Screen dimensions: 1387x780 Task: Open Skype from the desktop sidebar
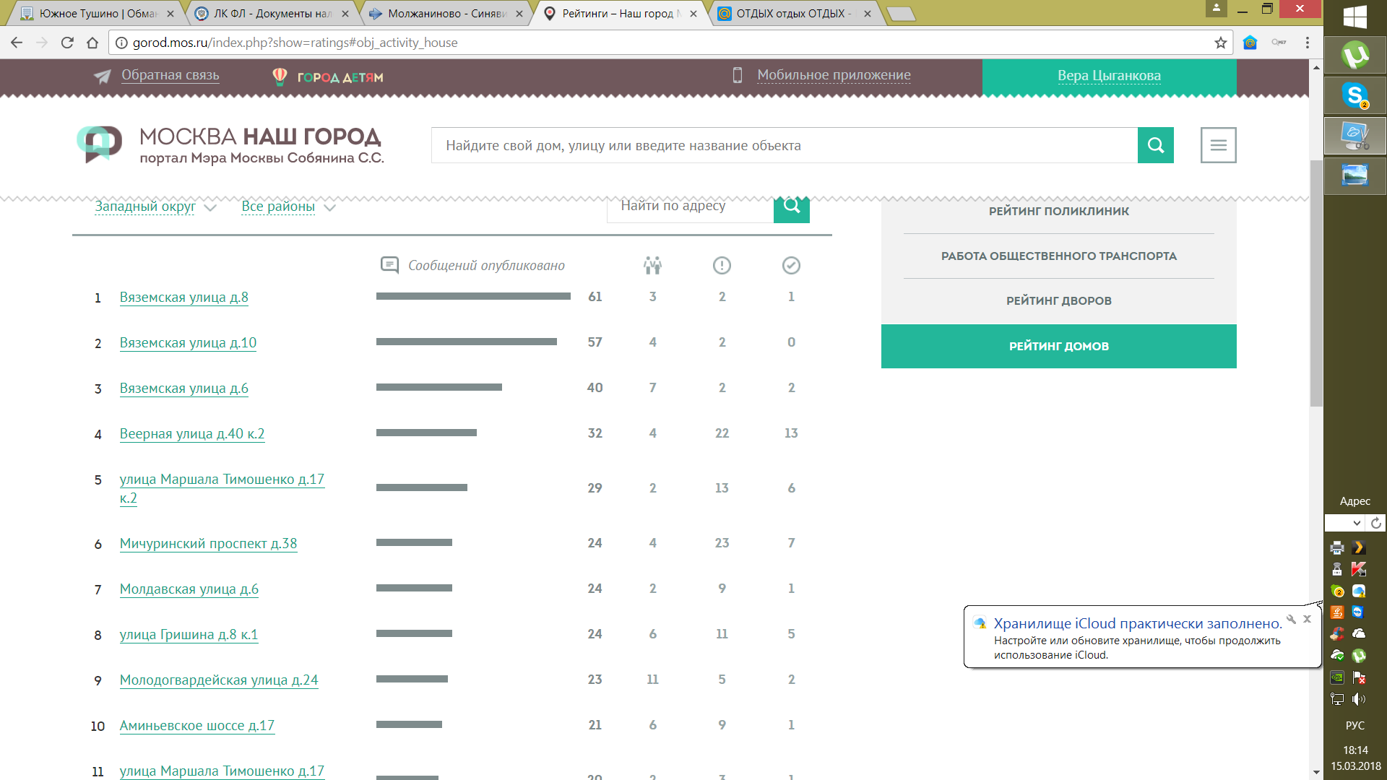click(x=1354, y=95)
